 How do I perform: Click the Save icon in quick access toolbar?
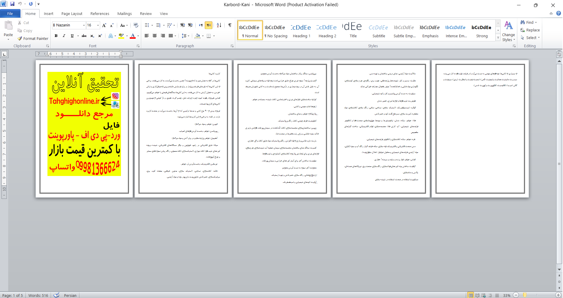click(x=12, y=4)
